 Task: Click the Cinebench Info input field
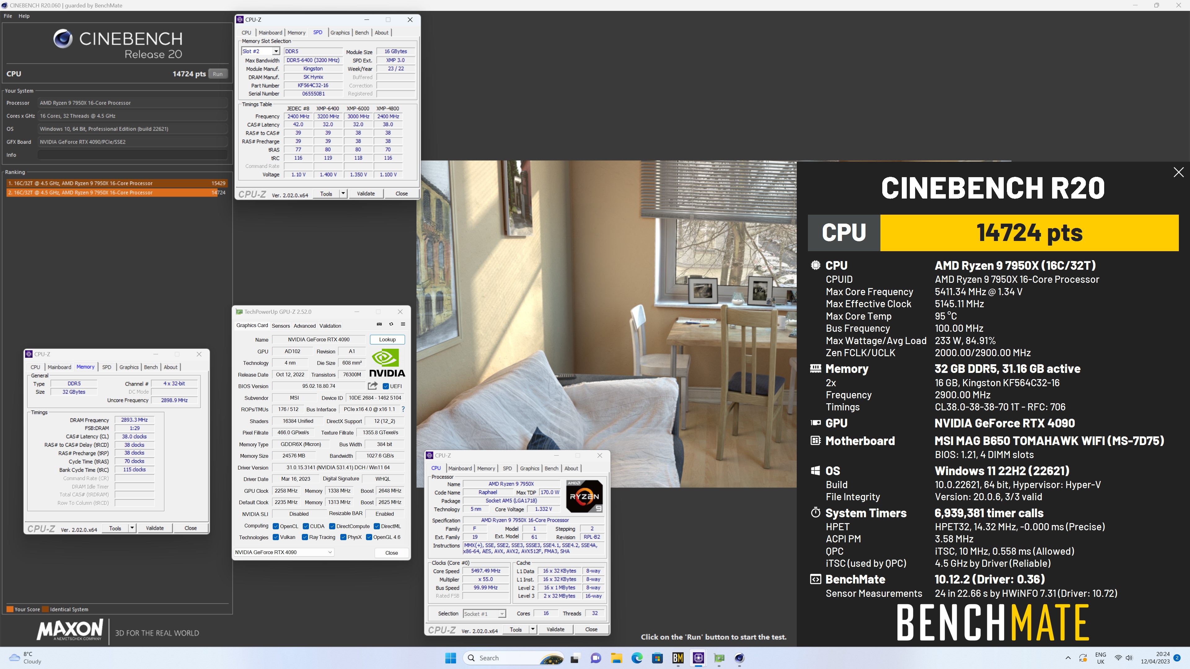pyautogui.click(x=133, y=155)
